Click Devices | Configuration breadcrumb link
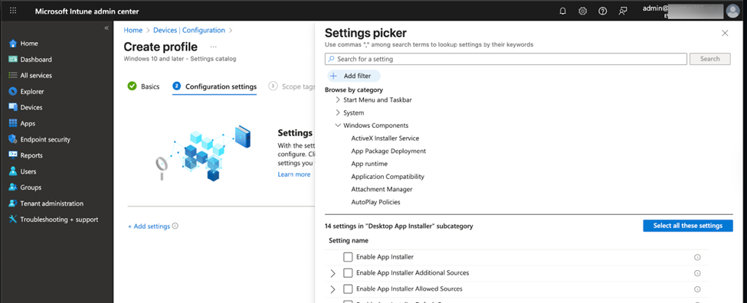Screen dimensions: 747x303 [x=189, y=30]
